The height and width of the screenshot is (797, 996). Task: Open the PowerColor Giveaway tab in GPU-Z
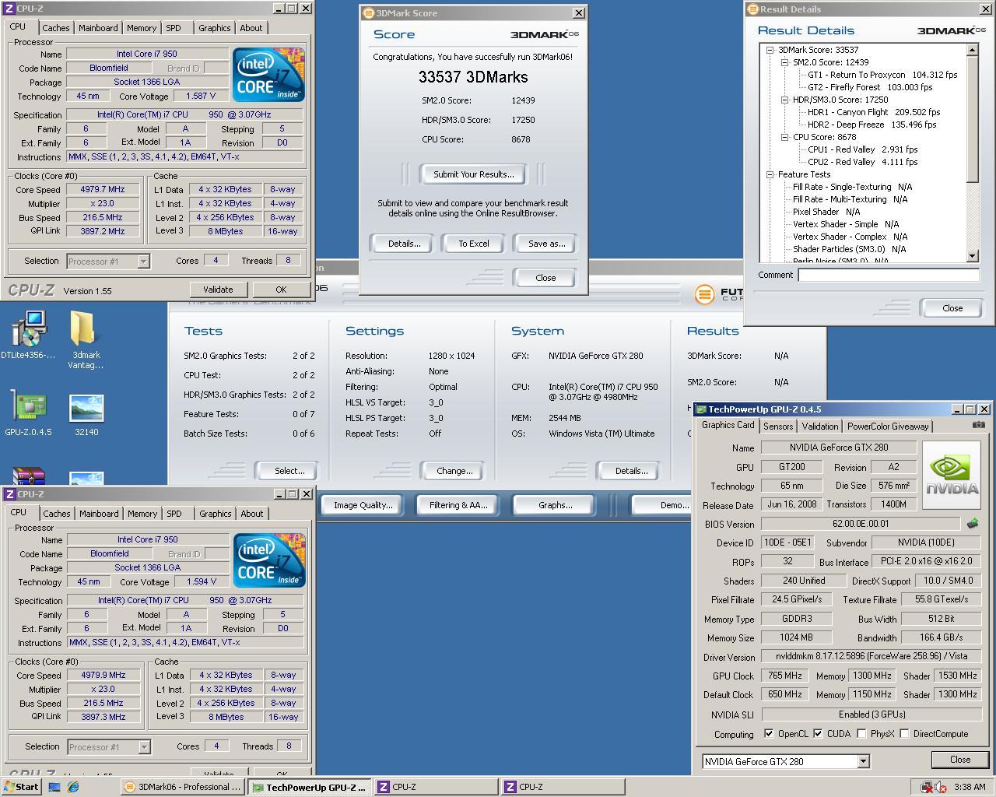[x=888, y=427]
